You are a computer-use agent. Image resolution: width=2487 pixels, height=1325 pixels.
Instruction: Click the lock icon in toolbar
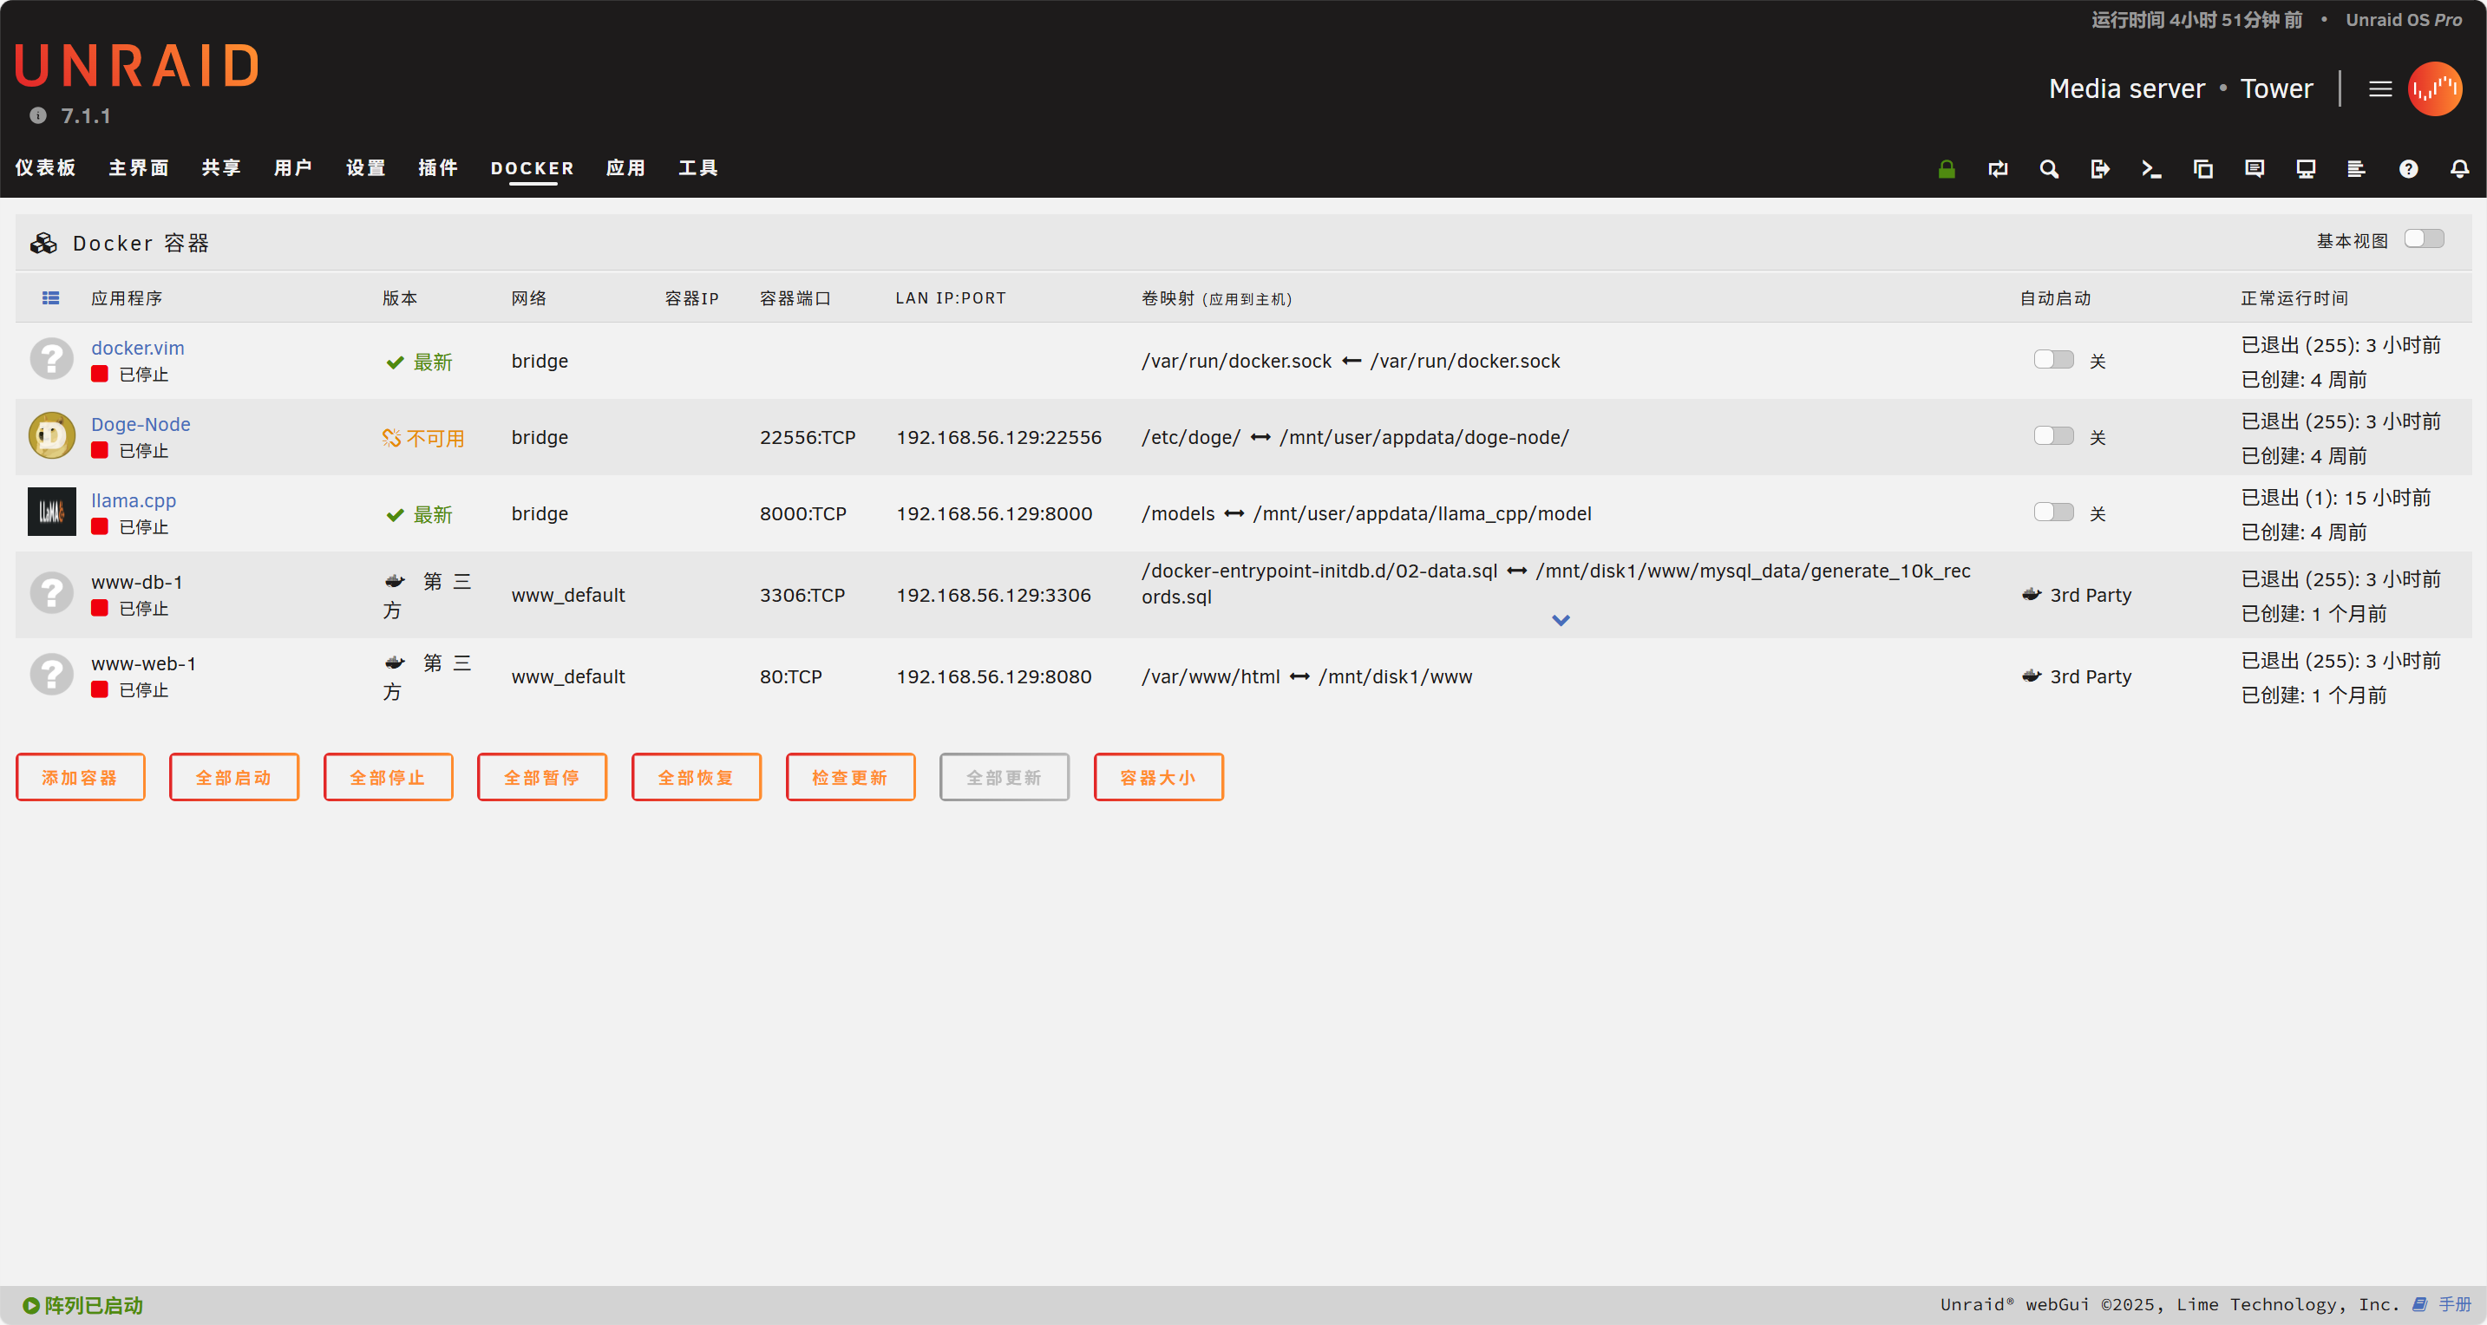[x=1947, y=169]
